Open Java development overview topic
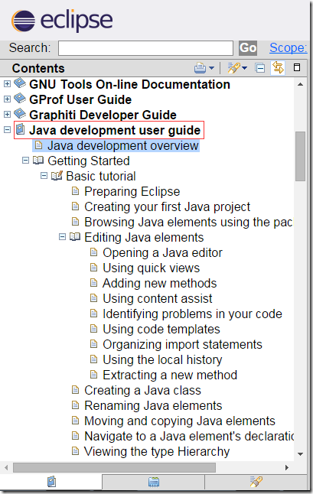Image resolution: width=313 pixels, height=494 pixels. click(123, 145)
